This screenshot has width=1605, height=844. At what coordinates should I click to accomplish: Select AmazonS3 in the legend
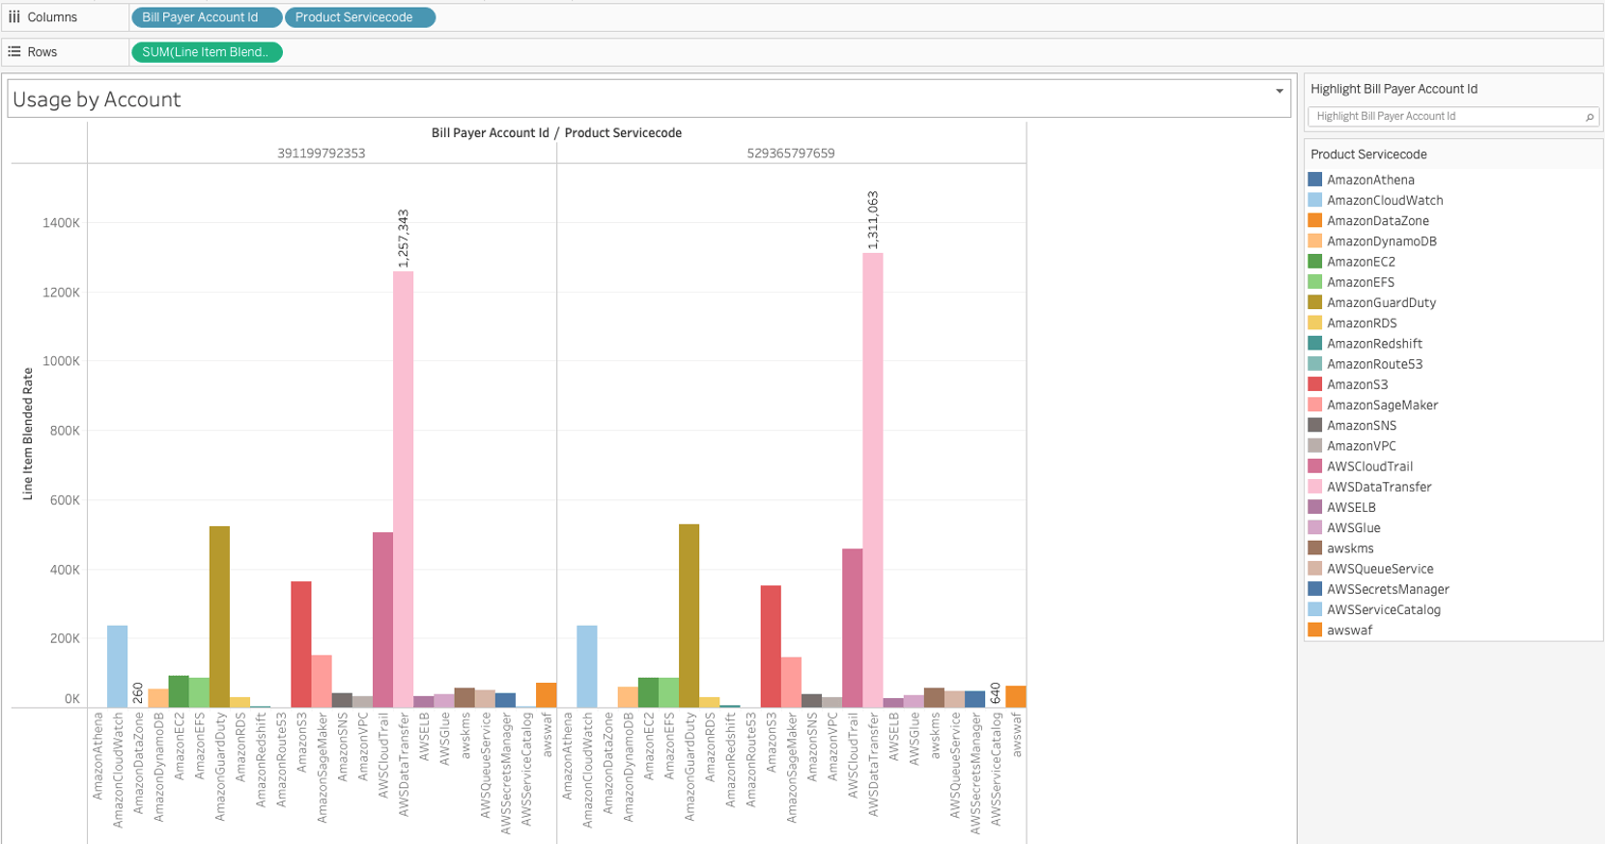point(1357,384)
